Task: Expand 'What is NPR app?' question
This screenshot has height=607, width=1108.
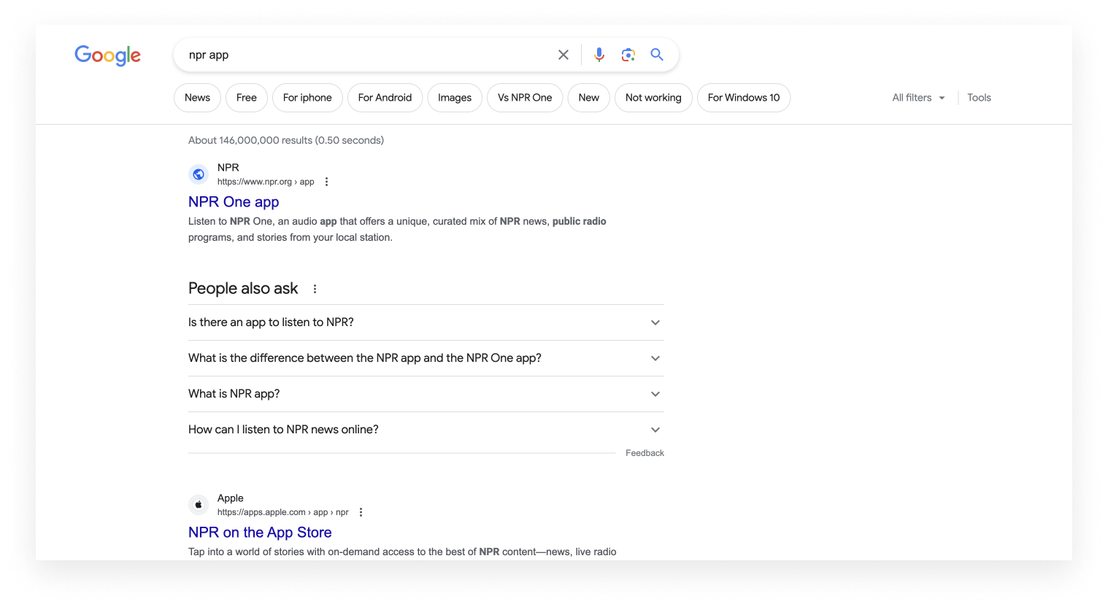Action: 426,394
